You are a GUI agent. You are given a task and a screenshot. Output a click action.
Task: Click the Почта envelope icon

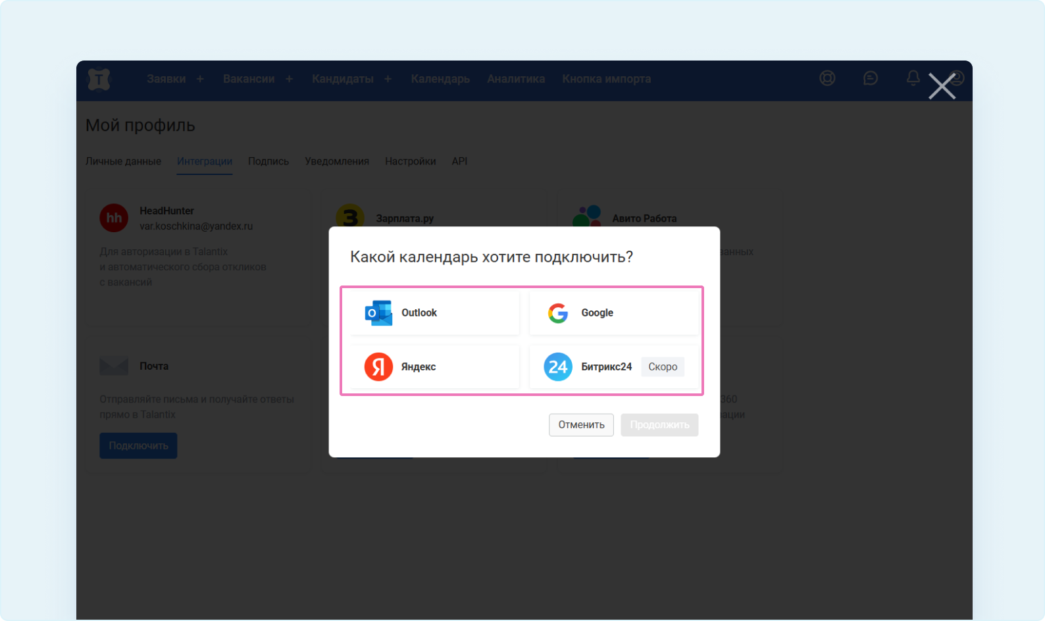[x=114, y=366]
